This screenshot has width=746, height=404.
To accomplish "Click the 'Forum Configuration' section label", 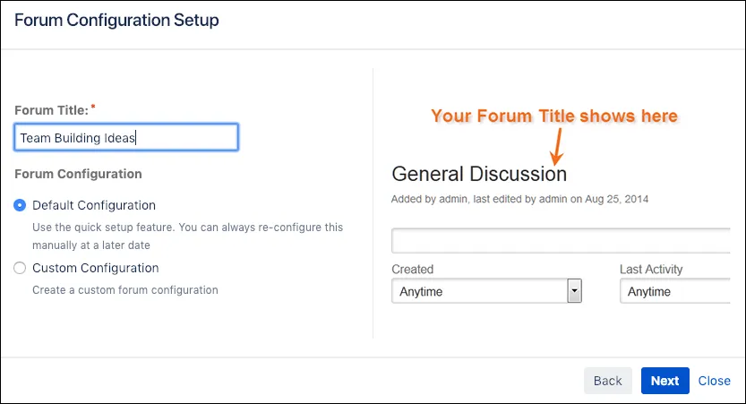I will point(78,174).
